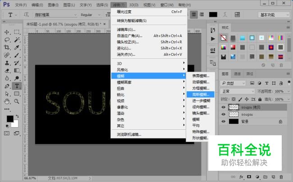The height and width of the screenshot is (182, 293).
Task: Toggle Quick Mask mode icon
Action: coord(7,133)
